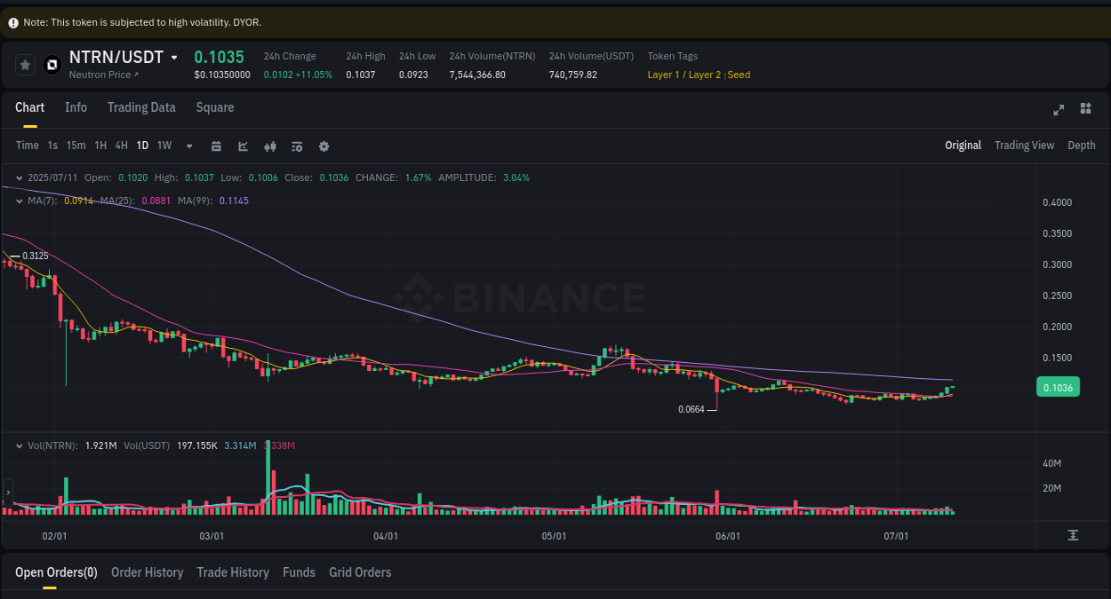
Task: Open the chart settings gear icon
Action: point(324,146)
